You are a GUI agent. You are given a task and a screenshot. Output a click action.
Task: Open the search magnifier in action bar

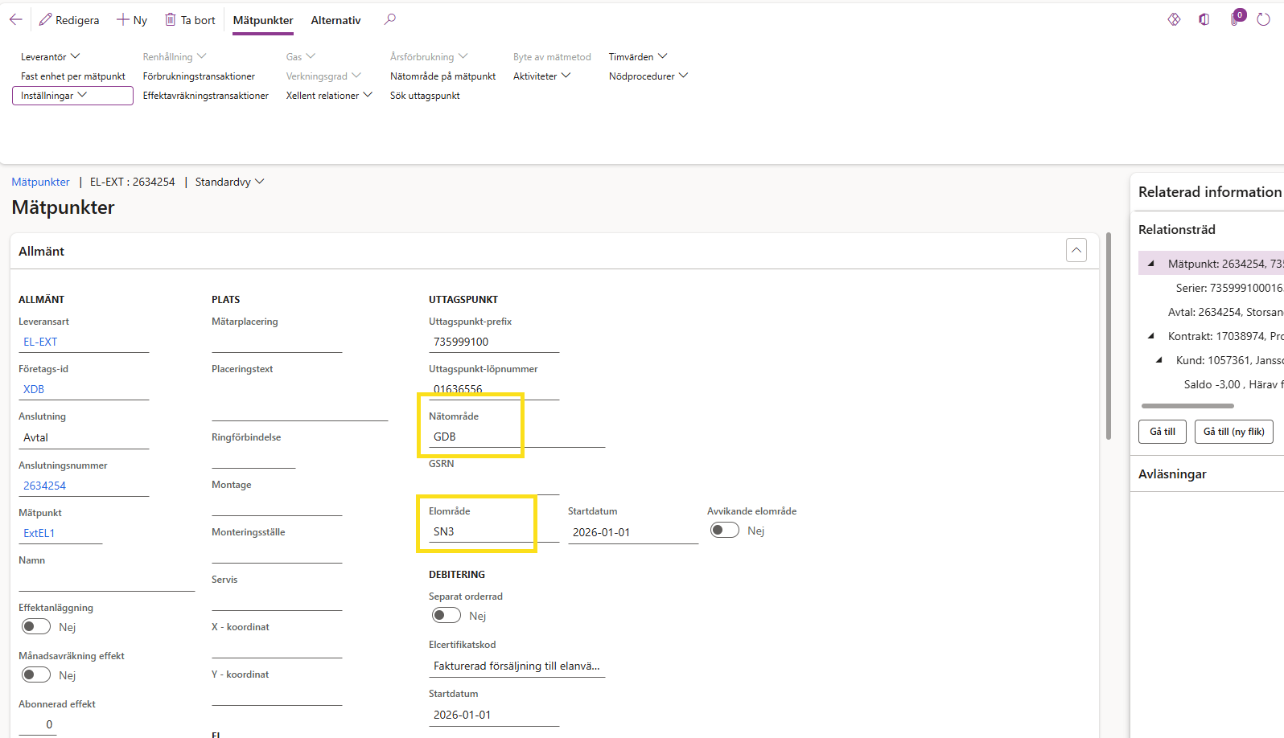click(x=390, y=19)
